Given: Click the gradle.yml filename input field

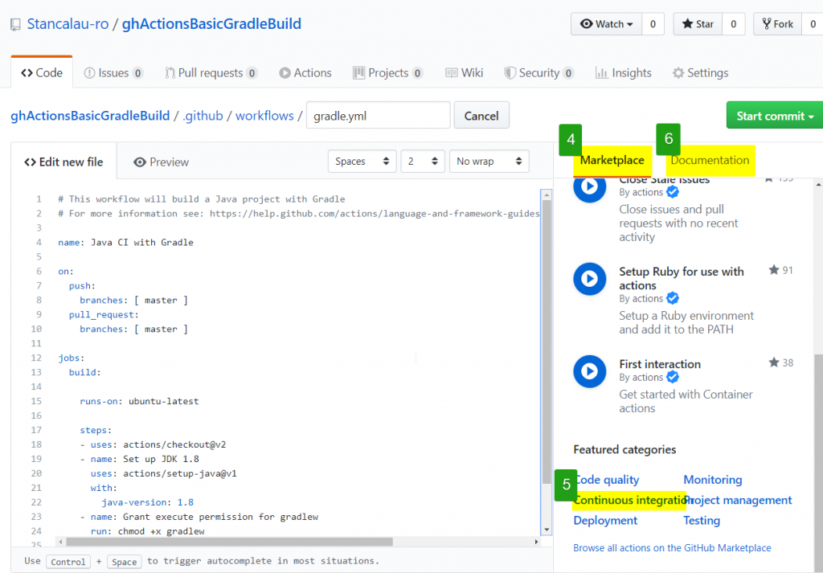Looking at the screenshot, I should click(378, 115).
